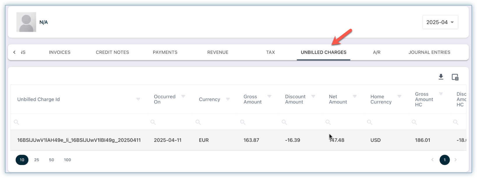Viewport: 477px width, 178px height.
Task: Click the download export icon
Action: (x=441, y=77)
